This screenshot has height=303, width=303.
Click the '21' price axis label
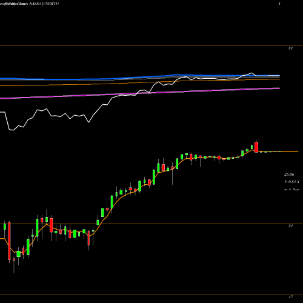[290, 226]
